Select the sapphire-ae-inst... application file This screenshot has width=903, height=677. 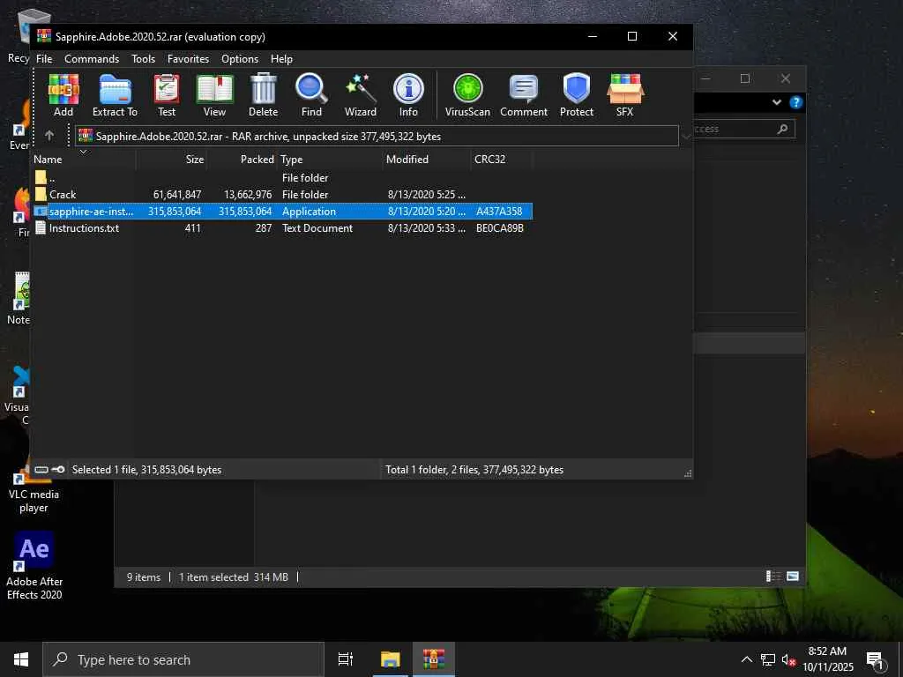tap(282, 212)
